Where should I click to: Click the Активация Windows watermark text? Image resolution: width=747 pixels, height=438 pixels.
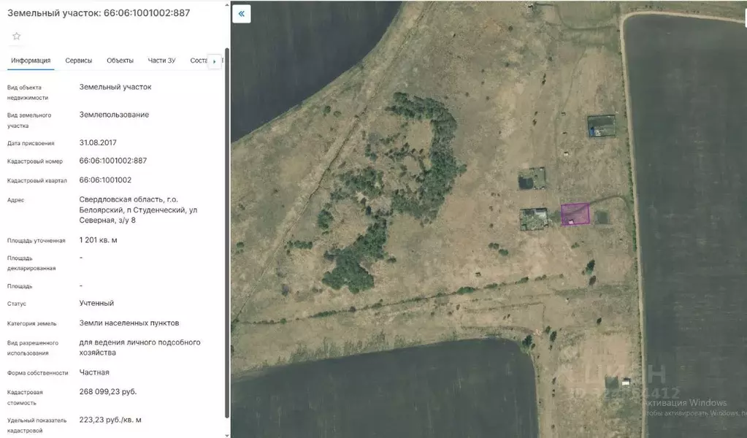coord(684,403)
